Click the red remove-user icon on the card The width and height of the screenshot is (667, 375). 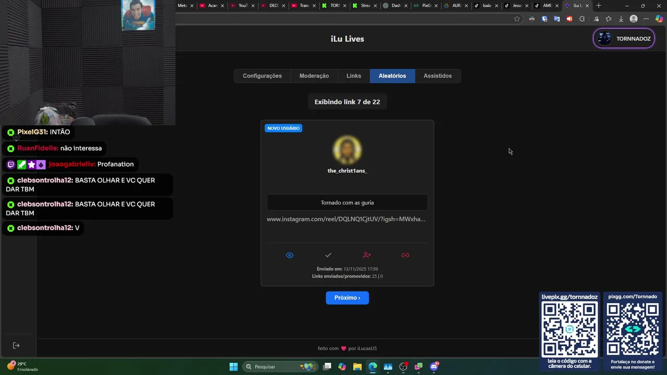click(x=367, y=255)
